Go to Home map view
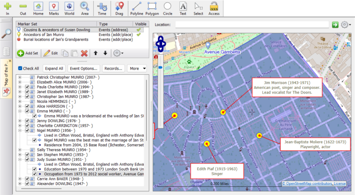 click(x=38, y=8)
